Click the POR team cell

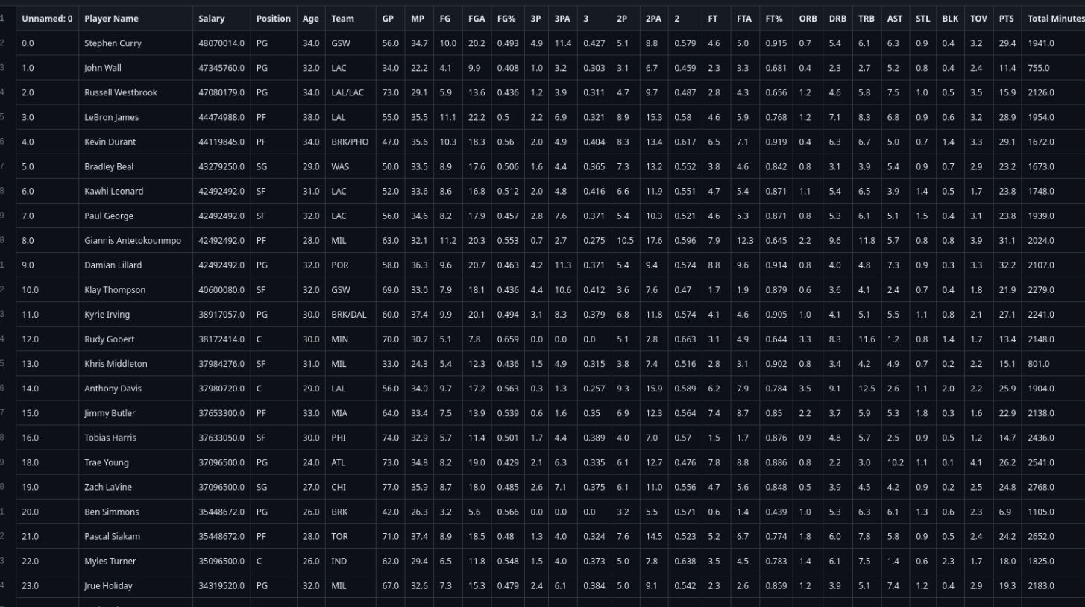(350, 265)
